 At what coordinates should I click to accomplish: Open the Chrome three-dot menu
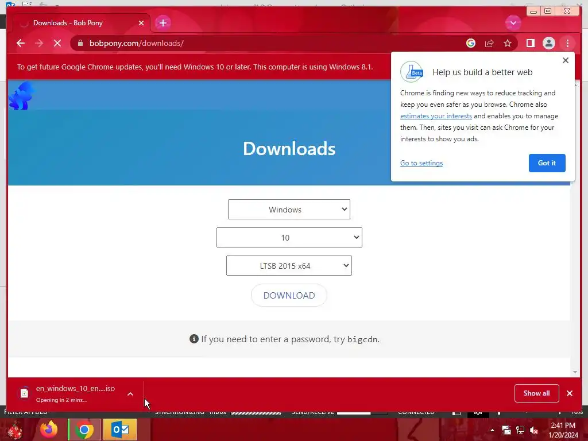(x=567, y=43)
